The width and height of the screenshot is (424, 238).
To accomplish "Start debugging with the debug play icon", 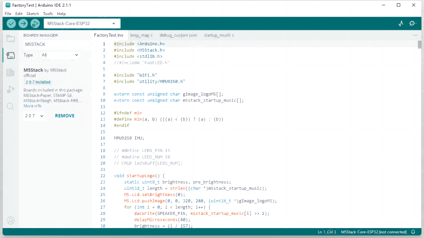I will tap(35, 24).
